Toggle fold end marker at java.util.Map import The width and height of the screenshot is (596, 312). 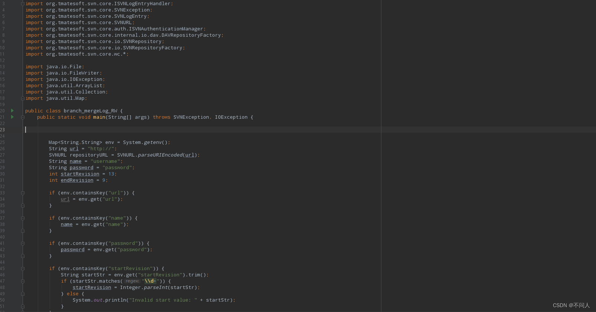point(23,98)
